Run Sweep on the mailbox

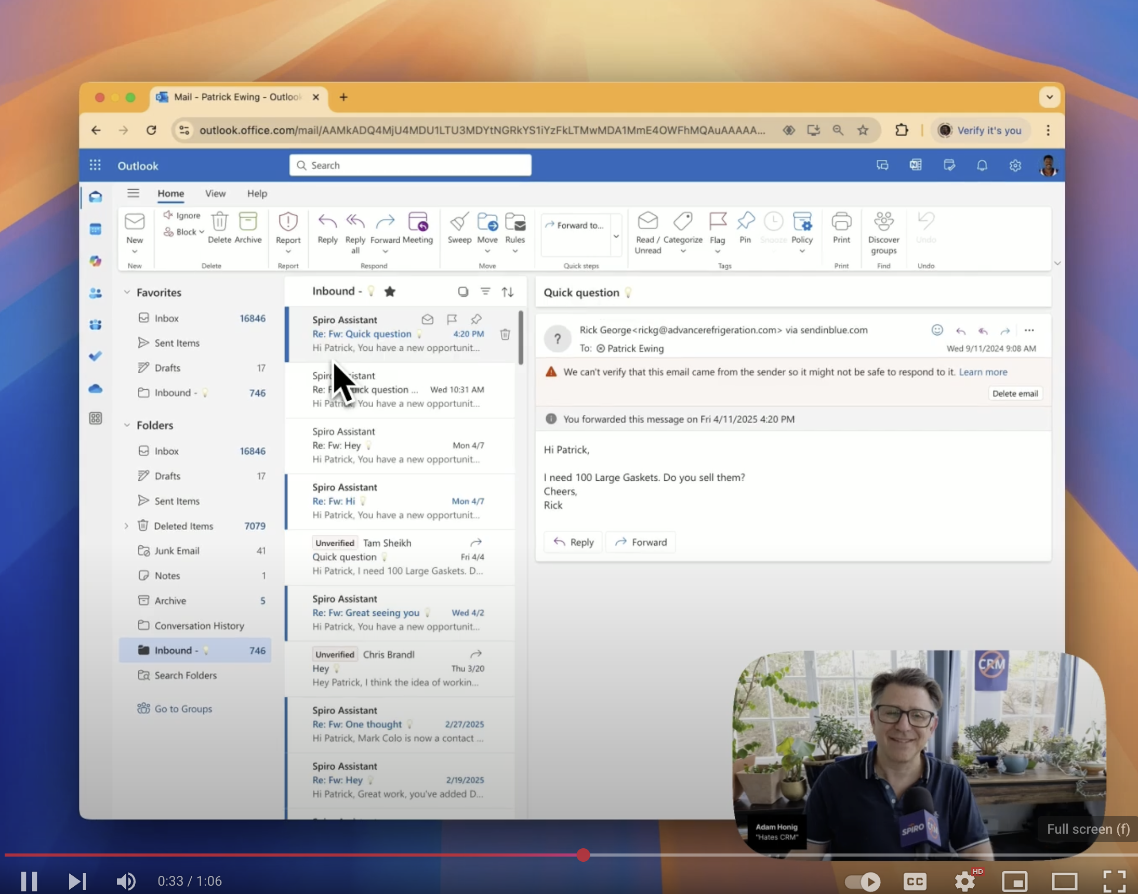pos(459,222)
